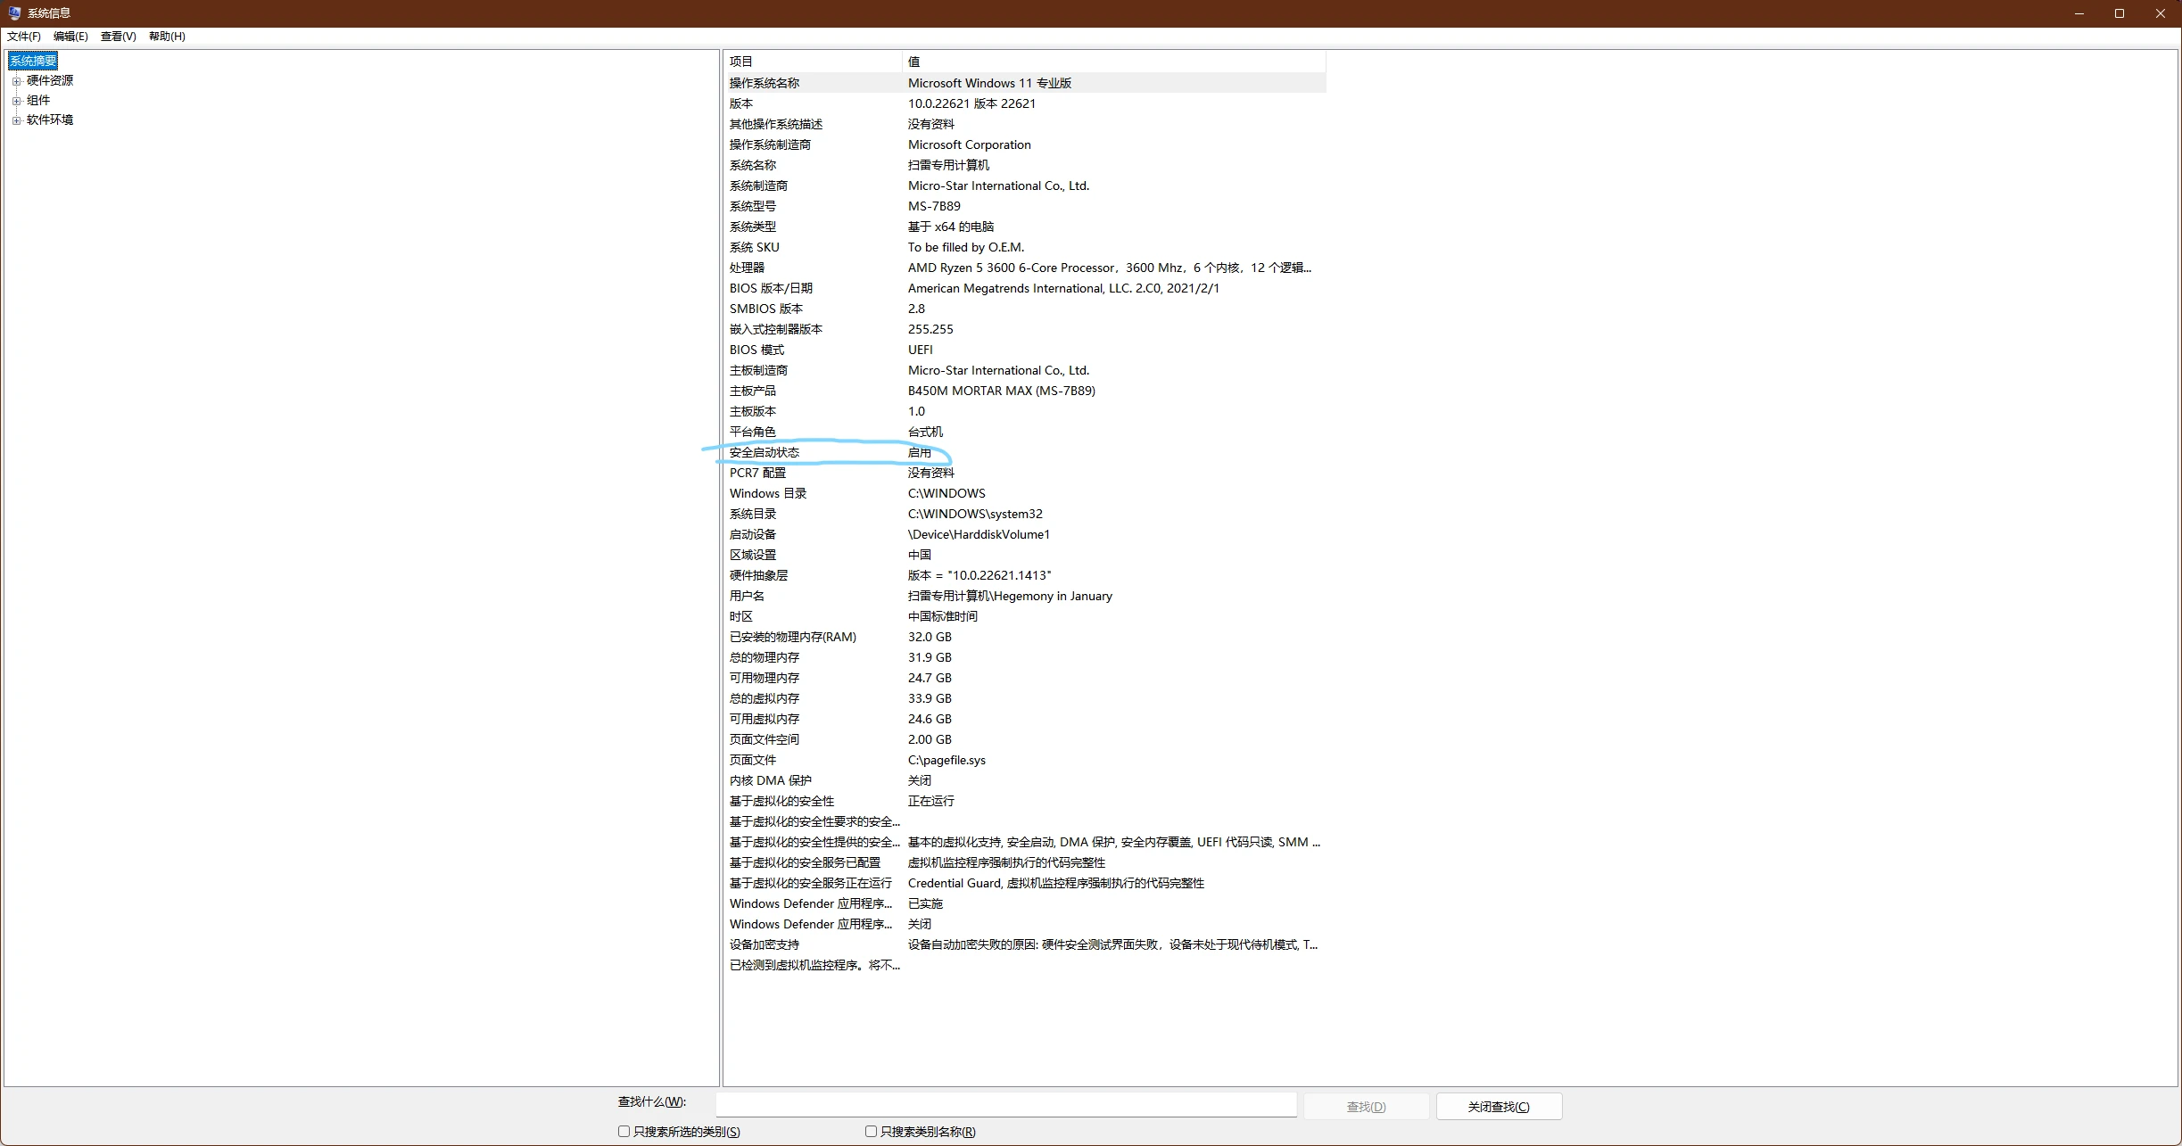Screen dimensions: 2182x1146
Task: Select the PCR7 配置 row
Action: pos(1025,473)
